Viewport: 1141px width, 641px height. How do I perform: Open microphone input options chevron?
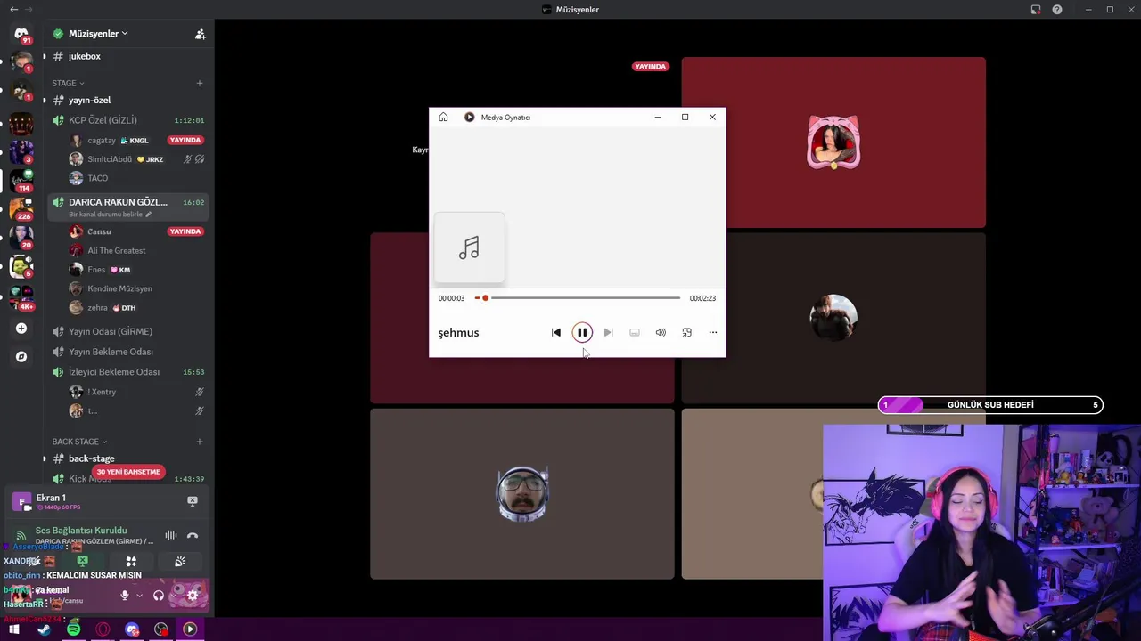[x=139, y=596]
